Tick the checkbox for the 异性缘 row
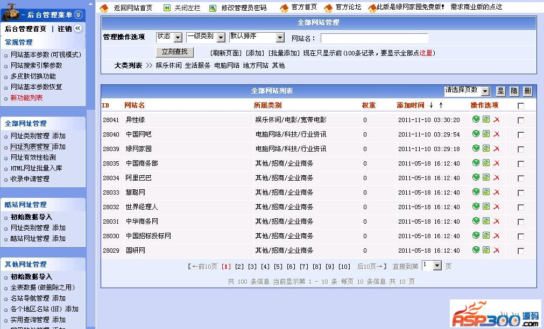This screenshot has height=329, width=544. pyautogui.click(x=520, y=120)
